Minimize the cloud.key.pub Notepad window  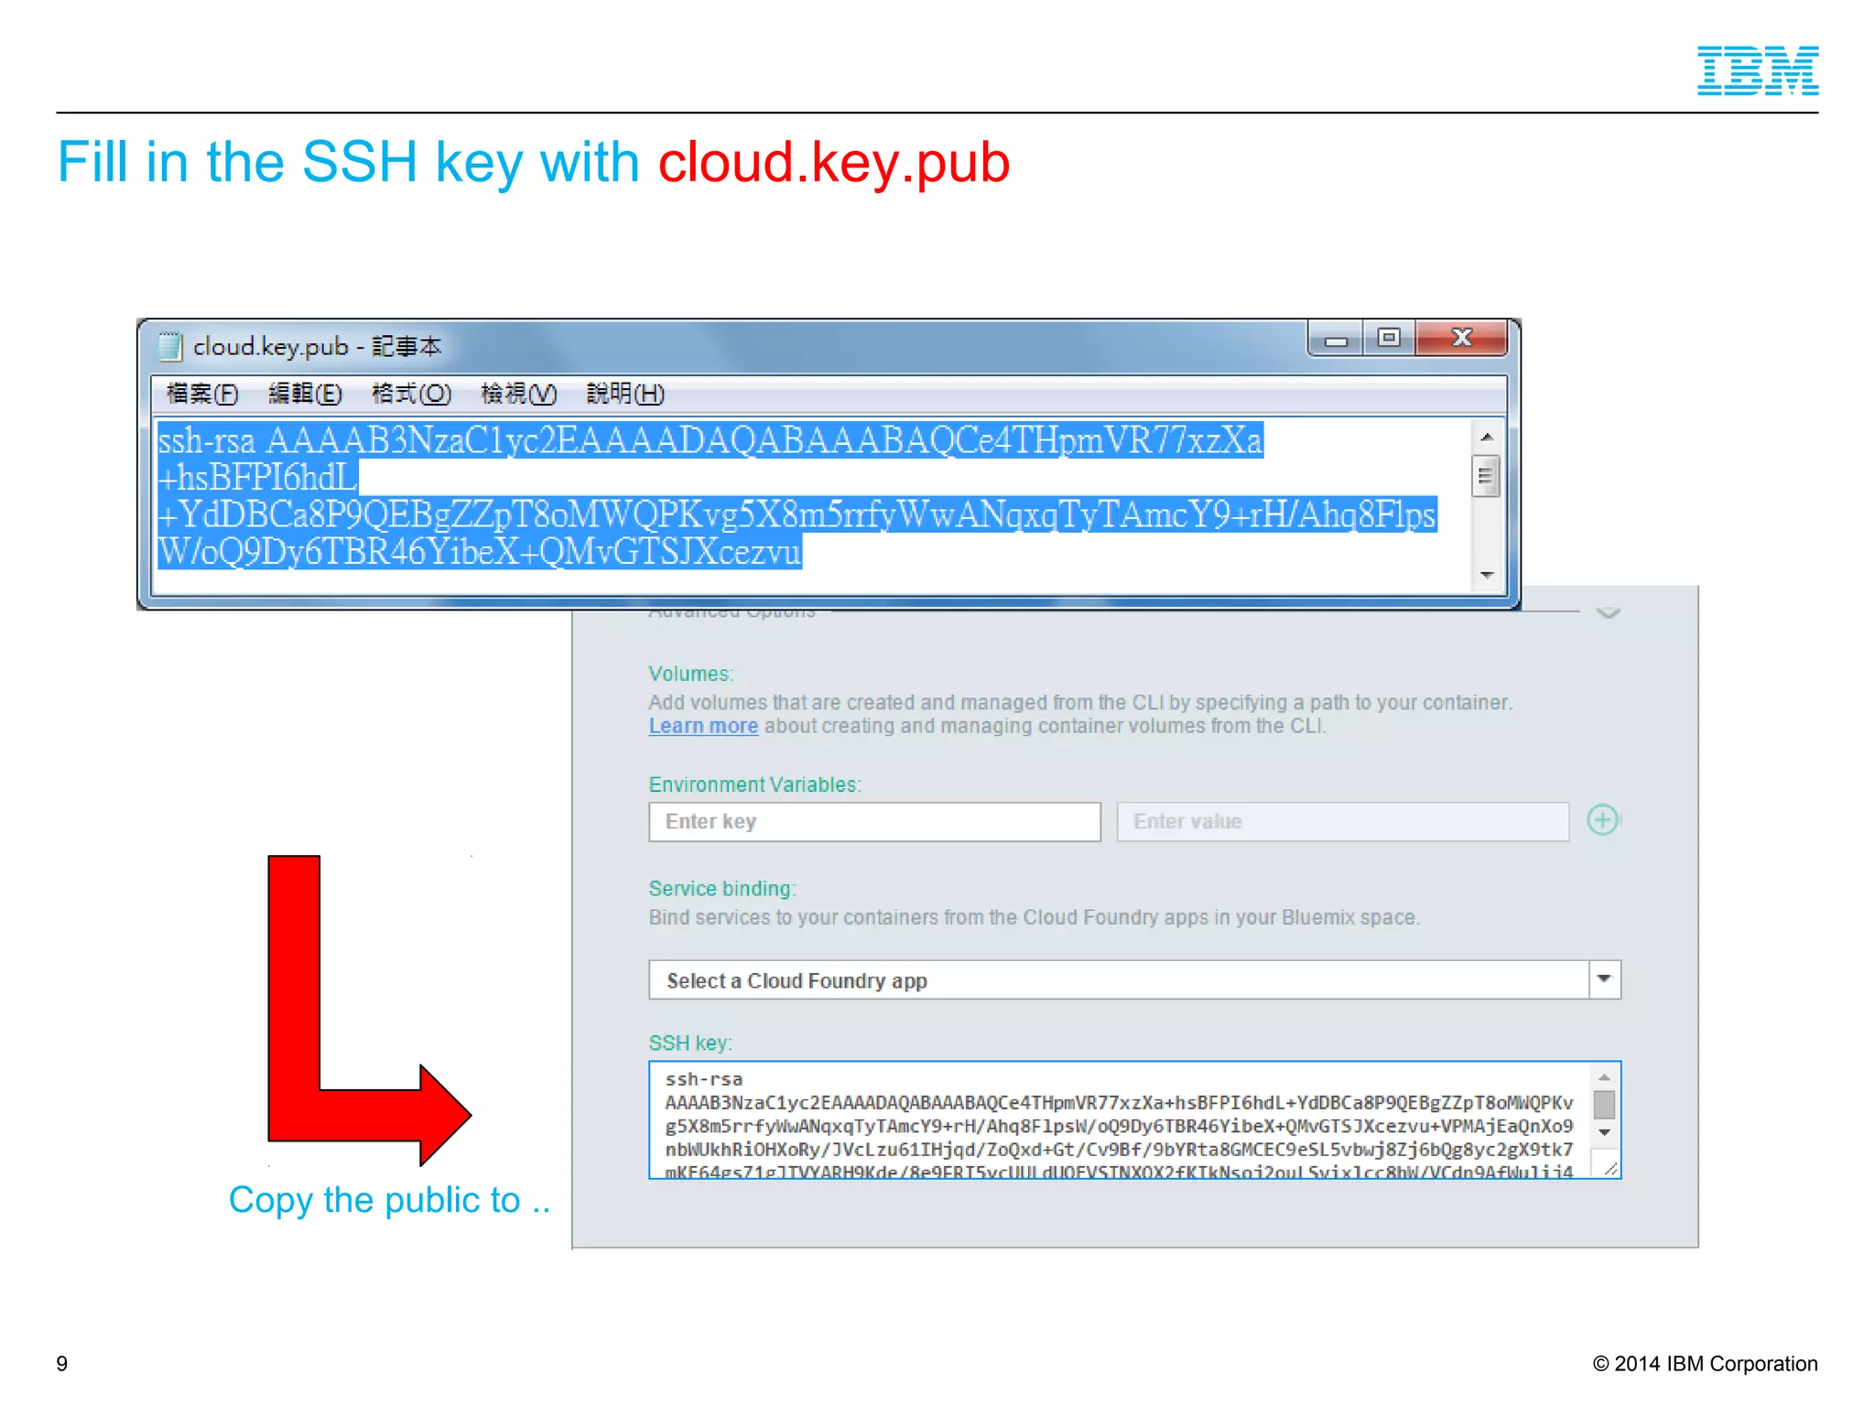(1336, 339)
